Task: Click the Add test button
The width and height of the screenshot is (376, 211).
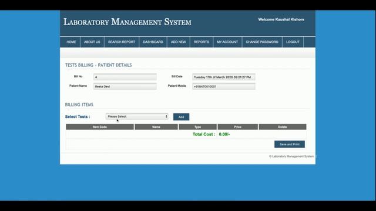Action: [x=182, y=117]
